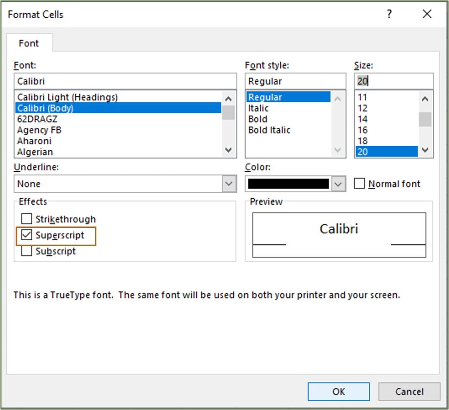The image size is (449, 410).
Task: Click the Size input field
Action: coord(394,81)
